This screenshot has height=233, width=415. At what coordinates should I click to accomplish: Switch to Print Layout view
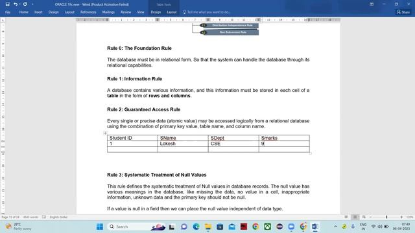(x=355, y=217)
